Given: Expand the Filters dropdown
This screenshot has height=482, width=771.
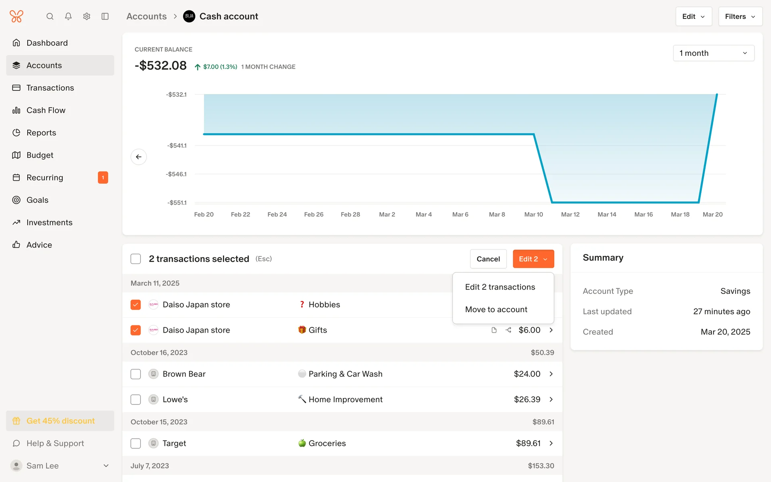Looking at the screenshot, I should (x=740, y=16).
